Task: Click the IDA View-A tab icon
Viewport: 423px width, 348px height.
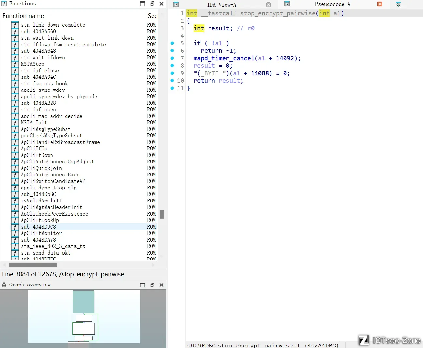Action: pos(176,4)
